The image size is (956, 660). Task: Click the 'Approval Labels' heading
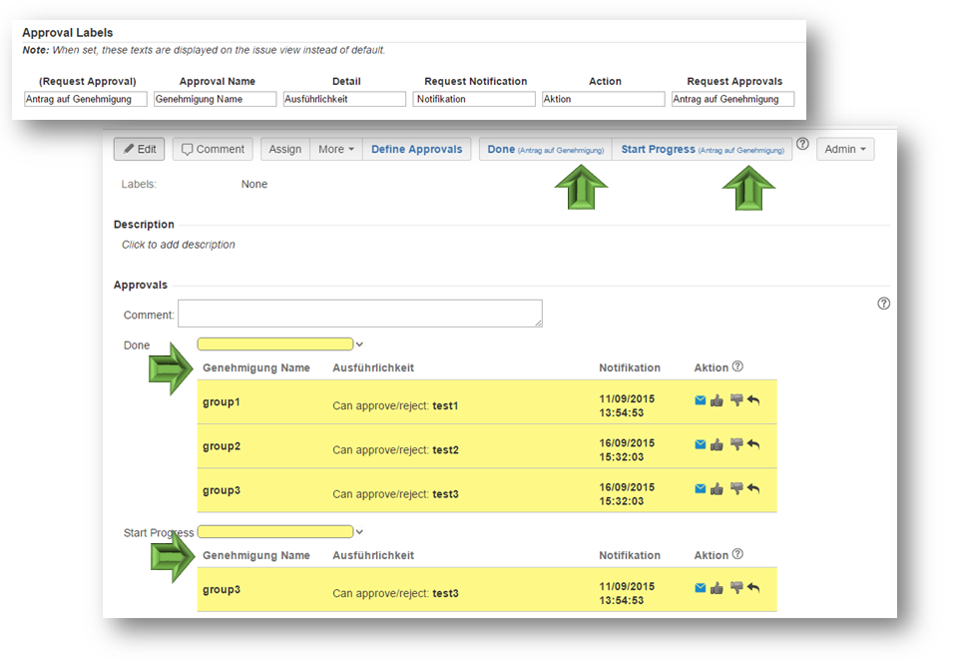(x=68, y=32)
